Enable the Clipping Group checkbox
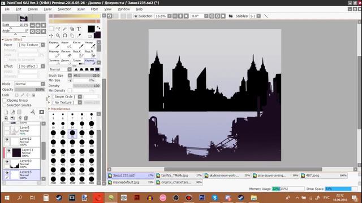Viewport: 362px width, 203px height. [x=5, y=100]
